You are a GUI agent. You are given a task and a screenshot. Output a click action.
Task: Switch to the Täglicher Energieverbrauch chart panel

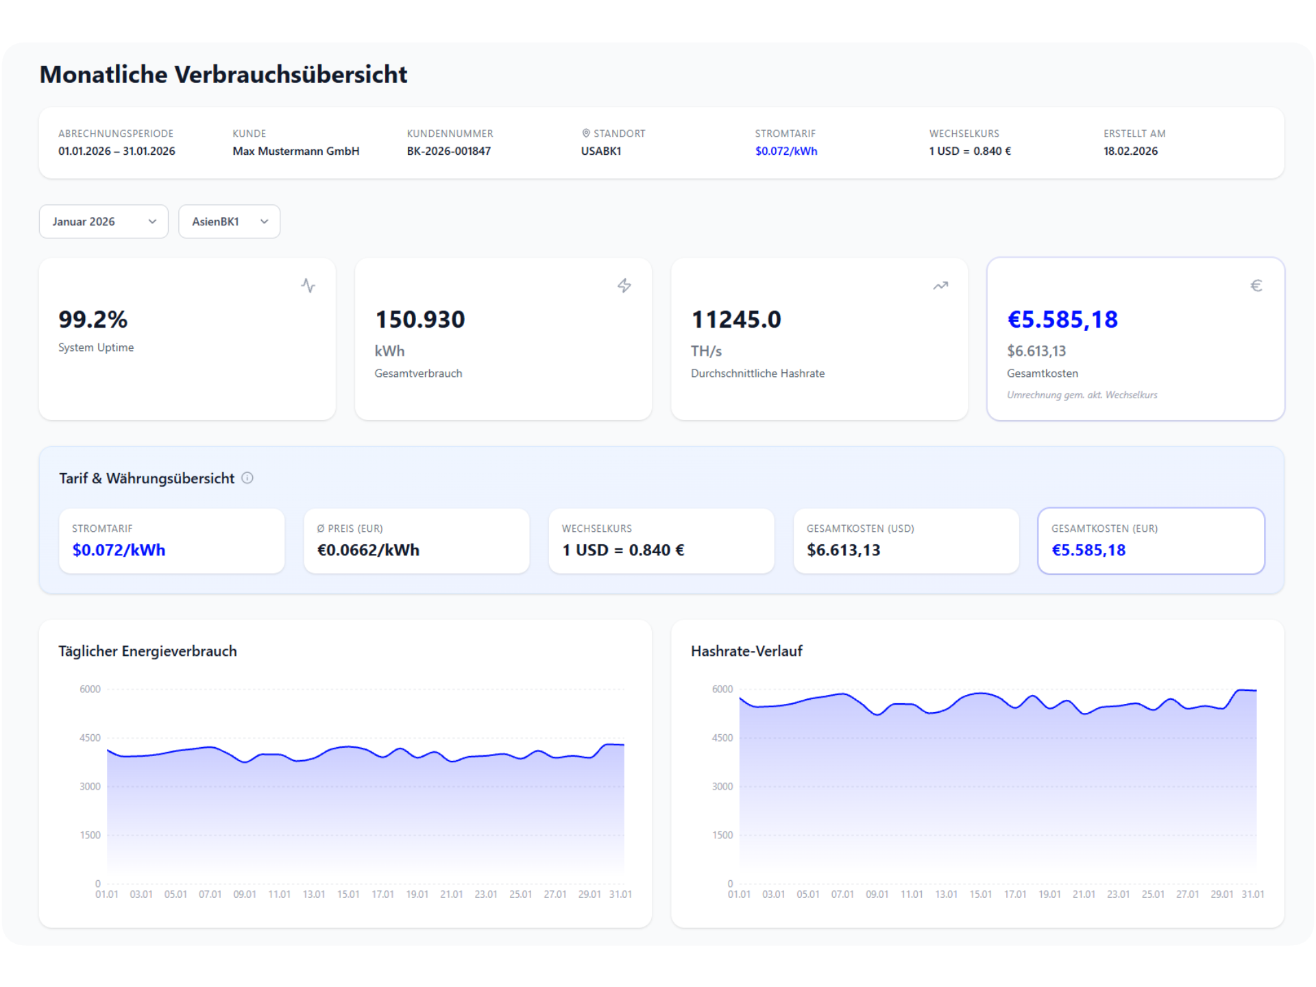tap(346, 775)
